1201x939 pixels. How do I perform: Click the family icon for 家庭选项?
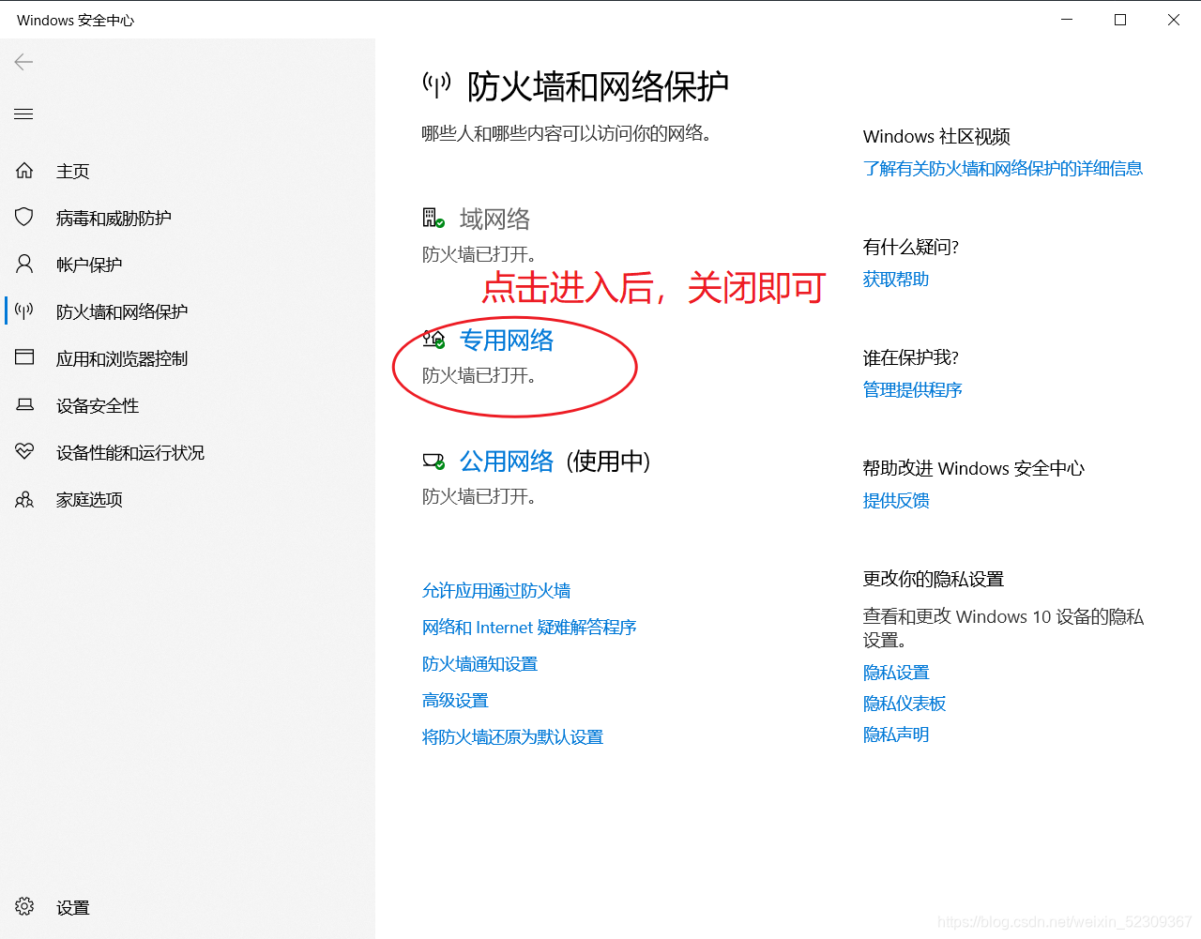(x=24, y=499)
